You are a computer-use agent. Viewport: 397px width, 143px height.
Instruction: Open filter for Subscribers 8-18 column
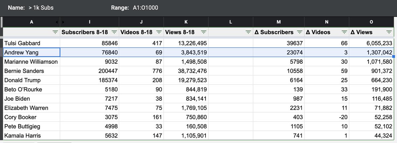[x=114, y=32]
